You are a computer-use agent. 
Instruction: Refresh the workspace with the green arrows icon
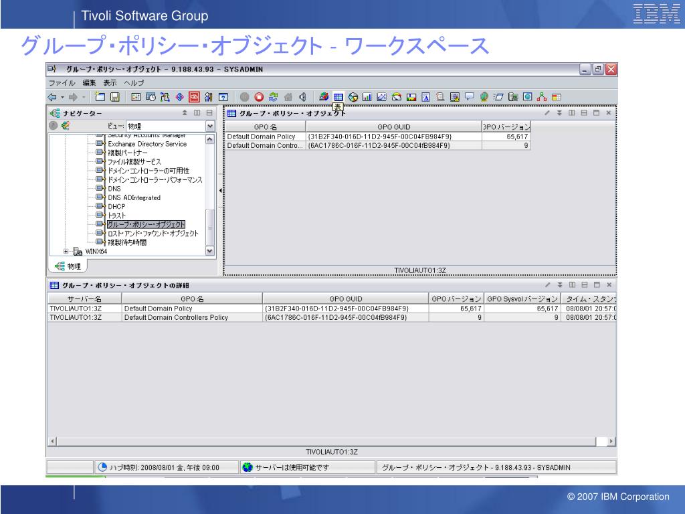(274, 97)
